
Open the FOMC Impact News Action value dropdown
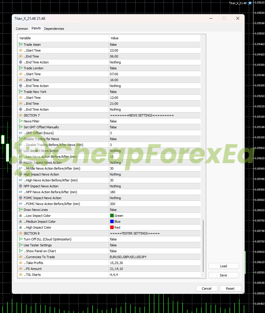[x=154, y=198]
